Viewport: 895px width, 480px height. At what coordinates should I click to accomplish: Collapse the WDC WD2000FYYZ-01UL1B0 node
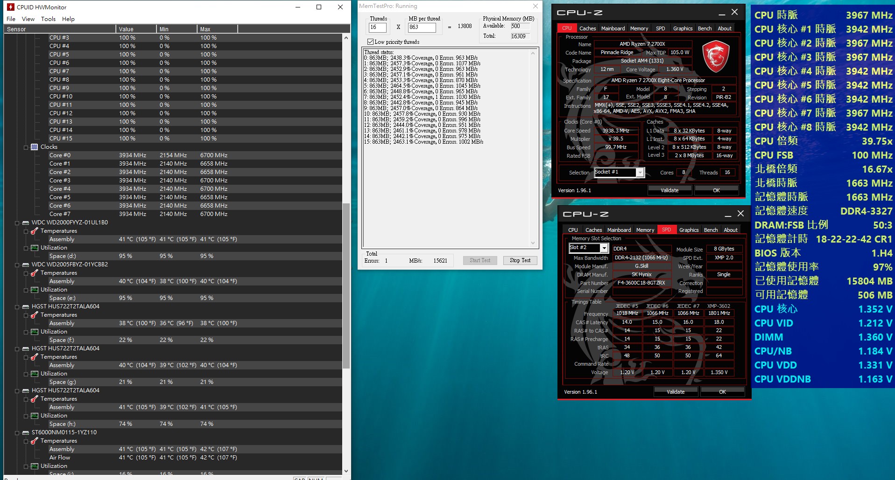[x=17, y=223]
